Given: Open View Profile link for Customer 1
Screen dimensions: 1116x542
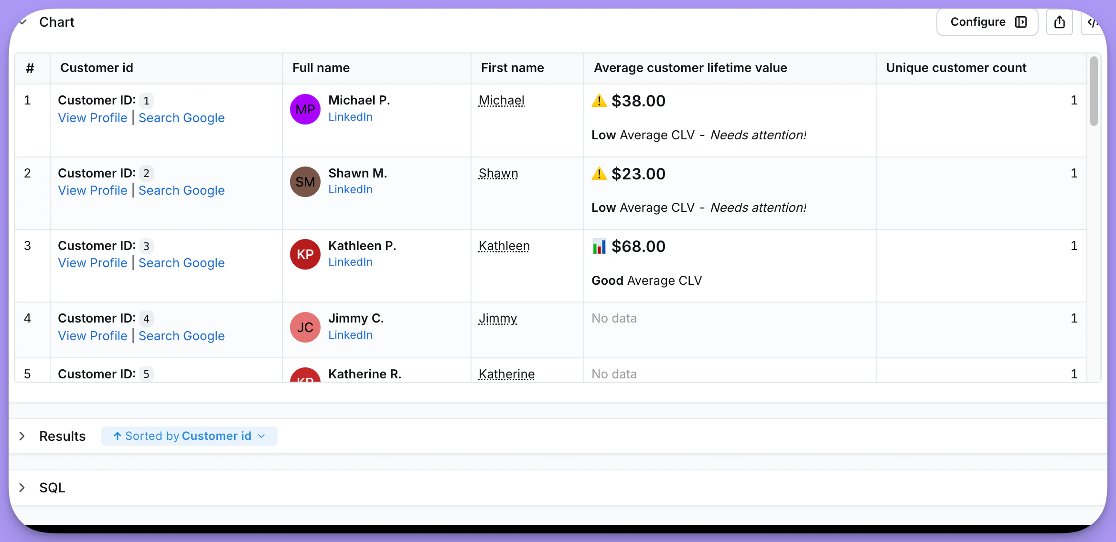Looking at the screenshot, I should pos(93,118).
